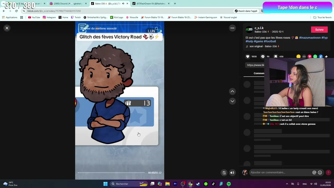Open the #help hashtag
334x188 pixels.
click(249, 41)
